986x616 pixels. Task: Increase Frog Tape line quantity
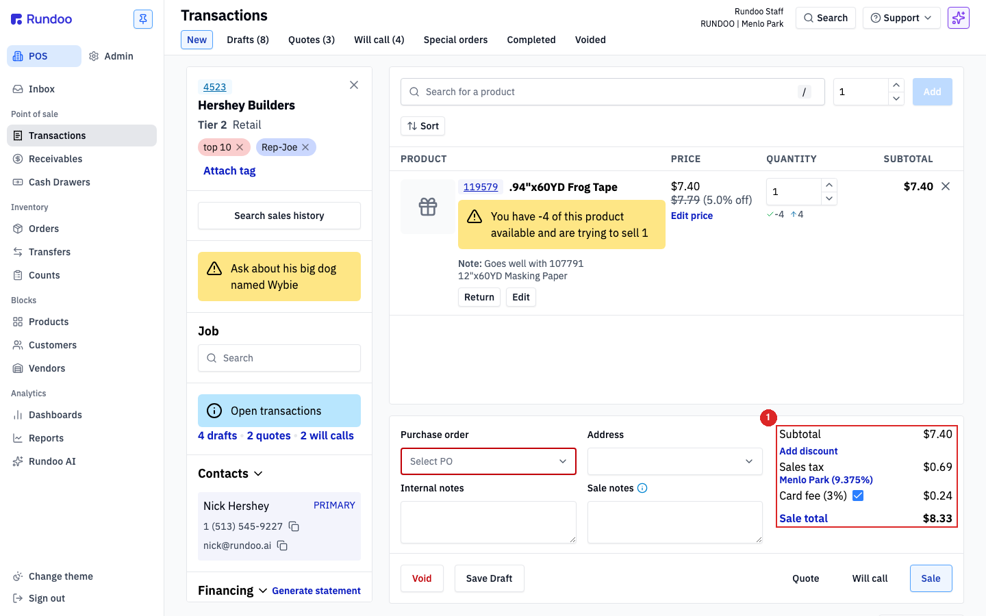tap(829, 185)
